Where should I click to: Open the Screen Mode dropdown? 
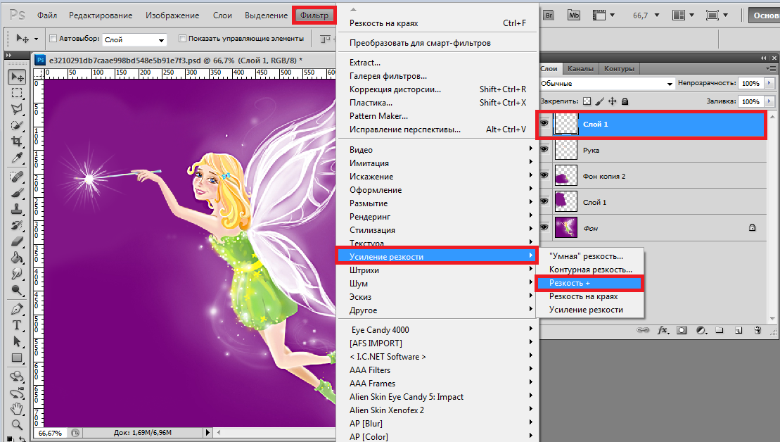click(x=717, y=15)
